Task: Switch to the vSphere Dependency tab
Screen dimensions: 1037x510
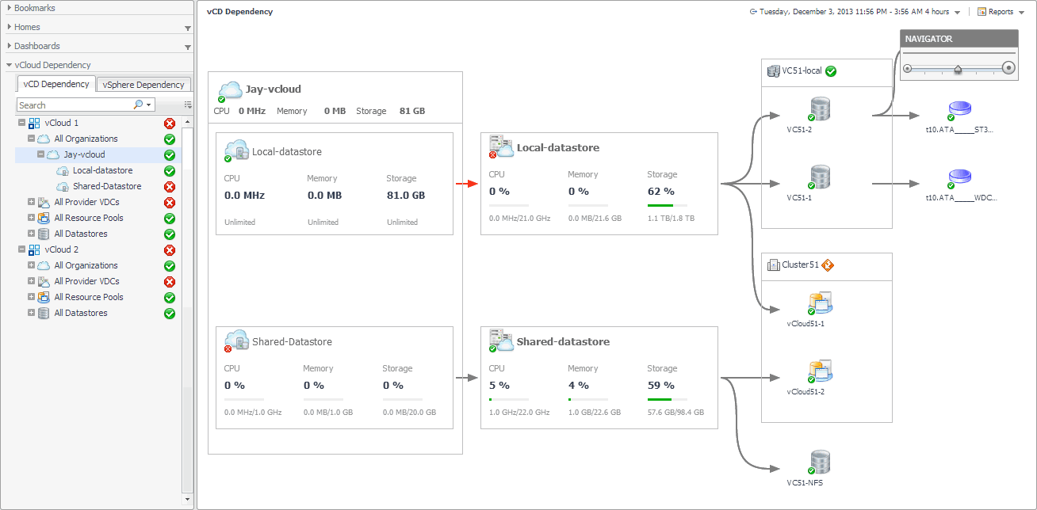Action: [143, 85]
